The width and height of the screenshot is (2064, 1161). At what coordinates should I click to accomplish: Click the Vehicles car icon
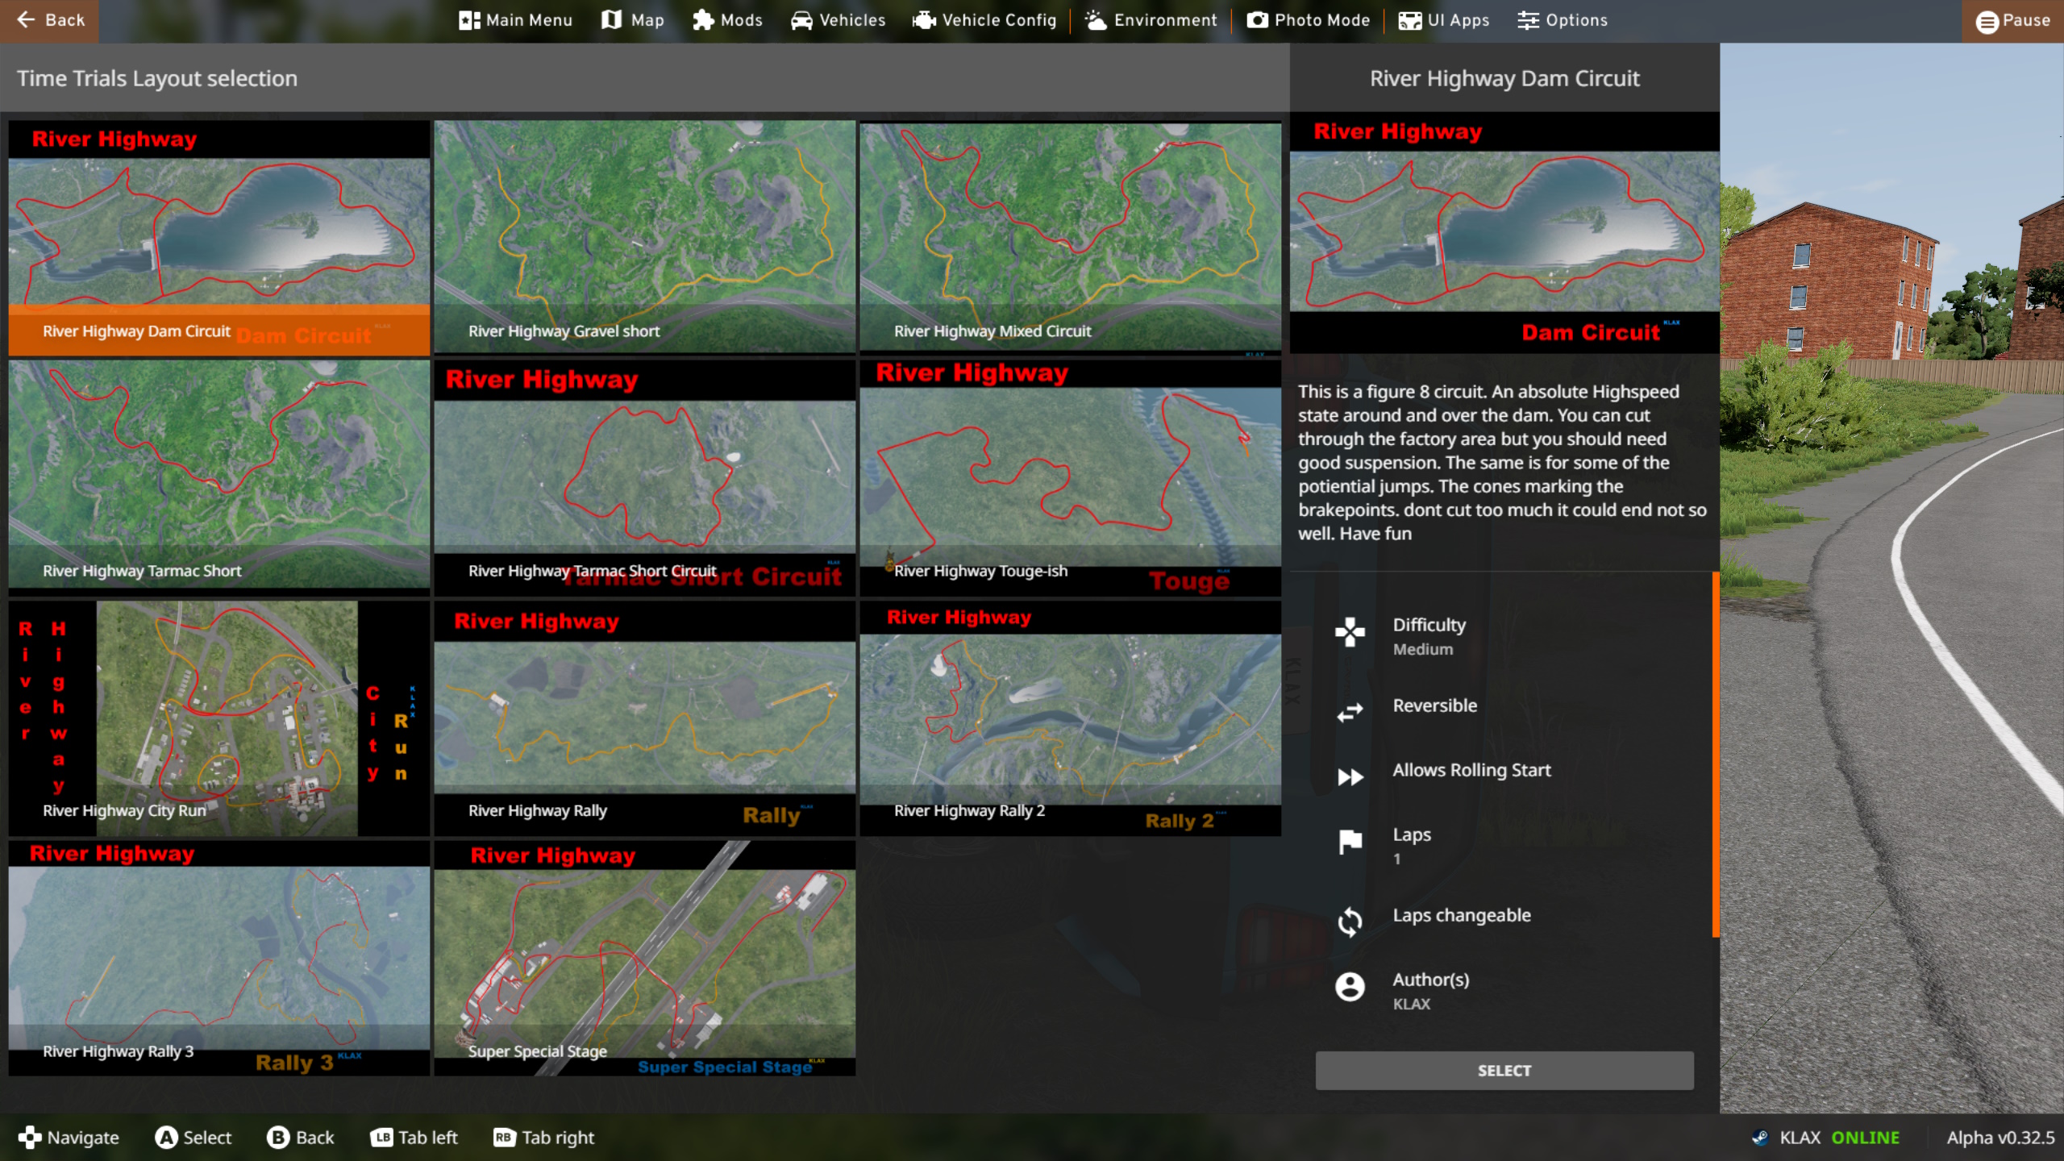tap(801, 20)
